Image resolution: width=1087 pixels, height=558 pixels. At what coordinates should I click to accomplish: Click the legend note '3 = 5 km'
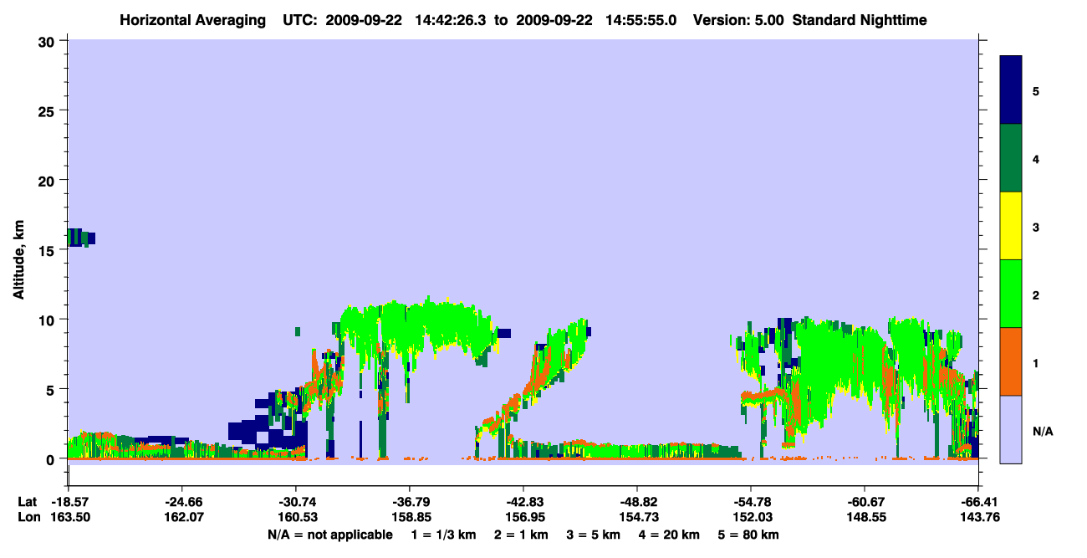(x=593, y=535)
